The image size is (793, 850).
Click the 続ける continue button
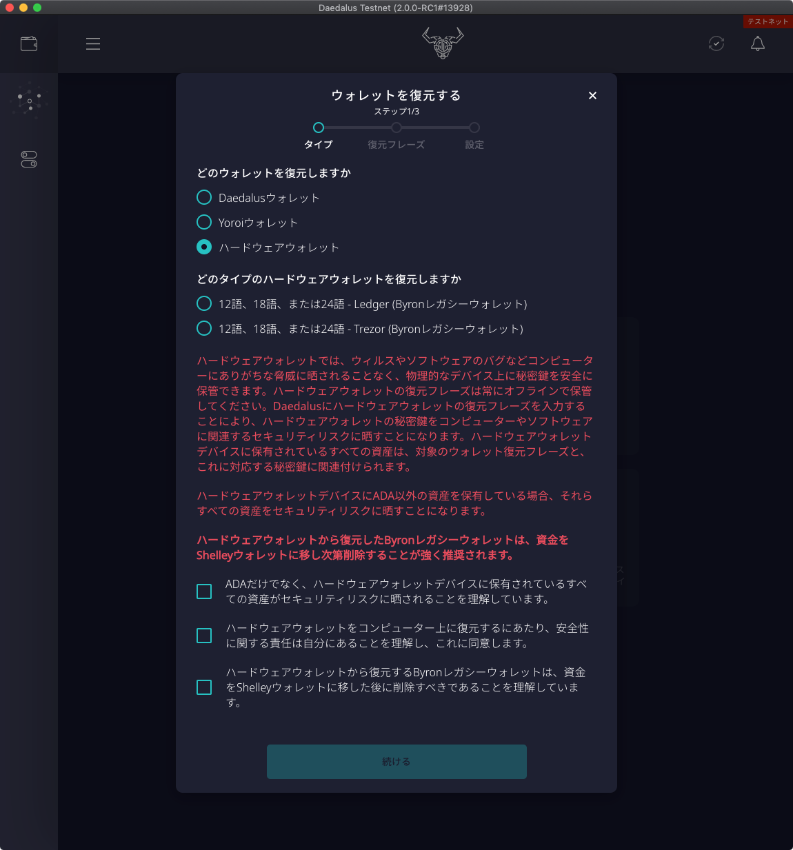[x=396, y=762]
